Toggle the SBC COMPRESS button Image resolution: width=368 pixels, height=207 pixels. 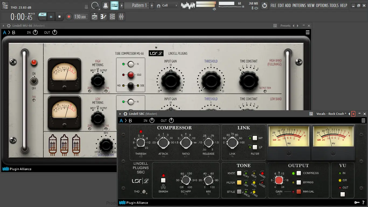click(298, 173)
